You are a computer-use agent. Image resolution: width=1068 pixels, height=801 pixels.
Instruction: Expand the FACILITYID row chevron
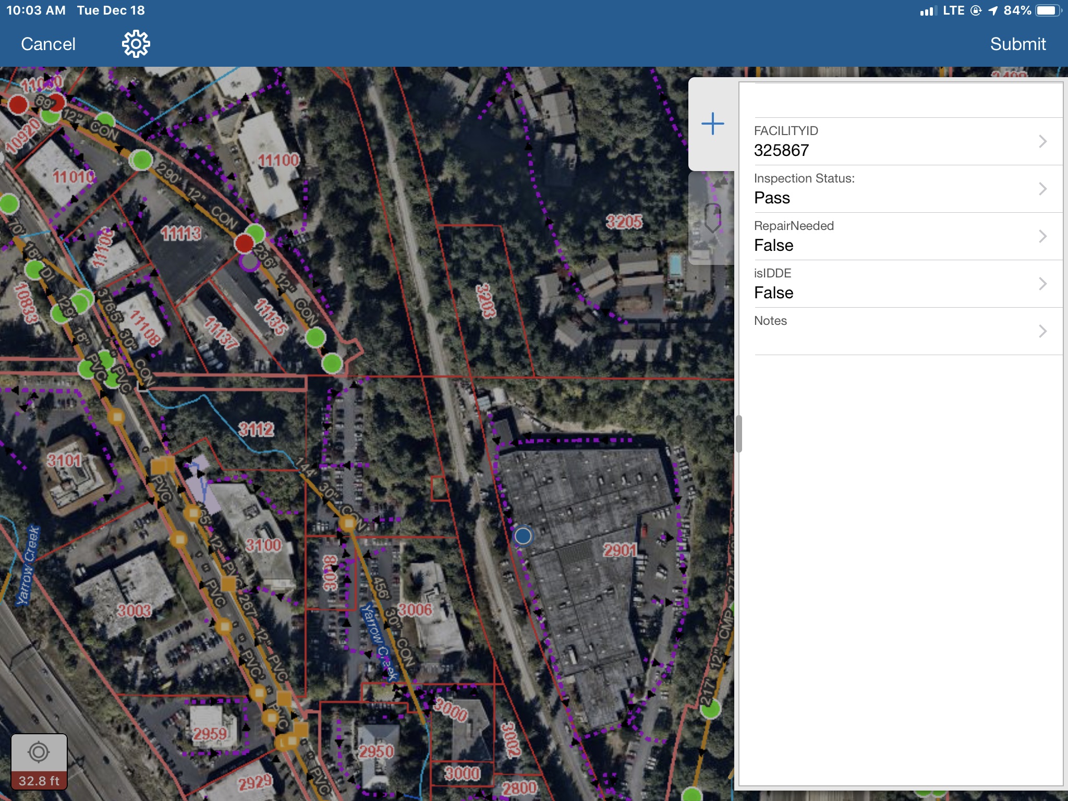point(1042,141)
